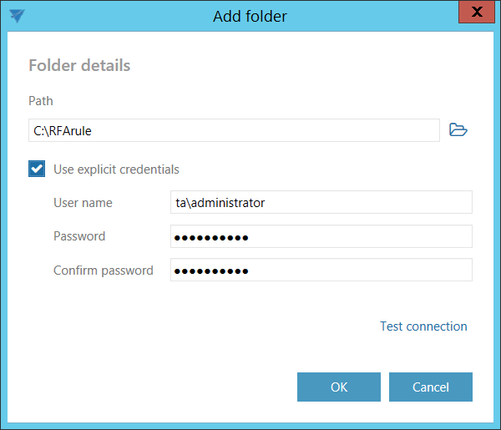Screen dimensions: 501x430
Task: Click the Folder details heading
Action: [79, 65]
